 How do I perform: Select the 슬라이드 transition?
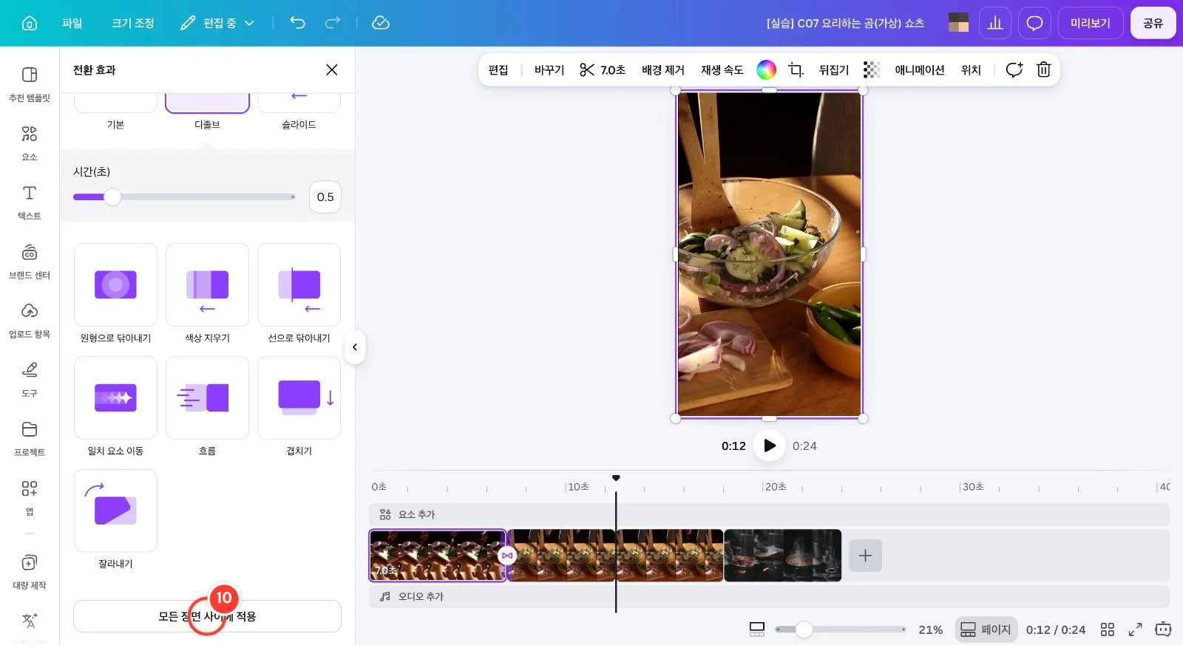coord(299,111)
